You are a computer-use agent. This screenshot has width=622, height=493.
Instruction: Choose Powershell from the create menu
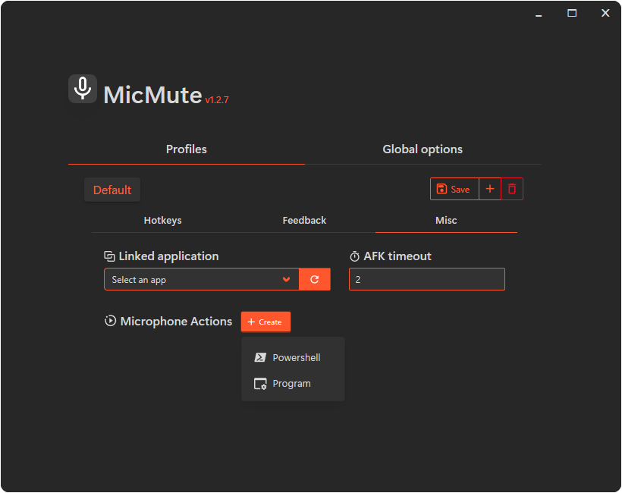[293, 358]
